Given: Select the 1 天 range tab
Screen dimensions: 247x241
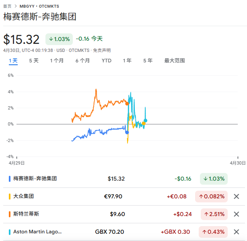Looking at the screenshot, I should [x=13, y=61].
